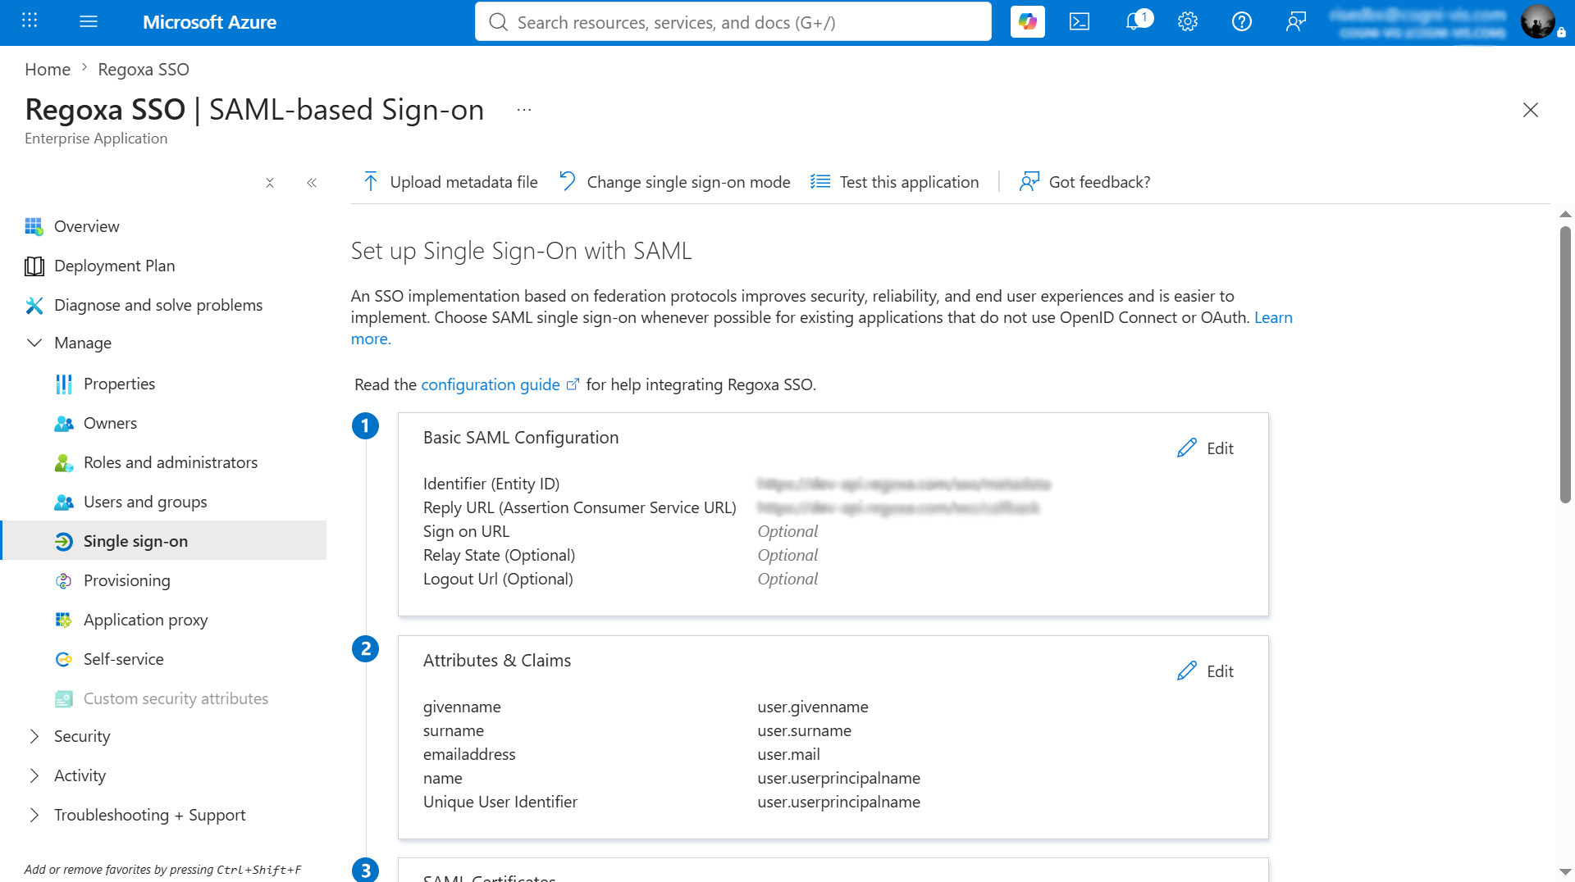The width and height of the screenshot is (1575, 882).
Task: Open the notifications bell
Action: pos(1134,22)
